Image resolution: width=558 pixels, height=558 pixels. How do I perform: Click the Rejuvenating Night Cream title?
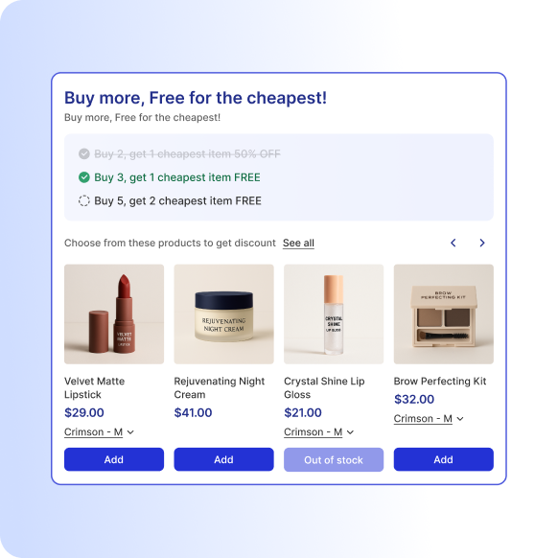(x=220, y=388)
